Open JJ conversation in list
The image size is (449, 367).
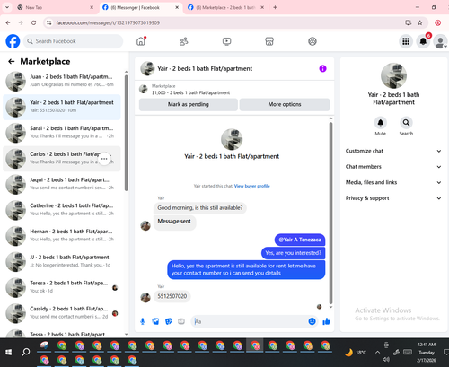[62, 261]
